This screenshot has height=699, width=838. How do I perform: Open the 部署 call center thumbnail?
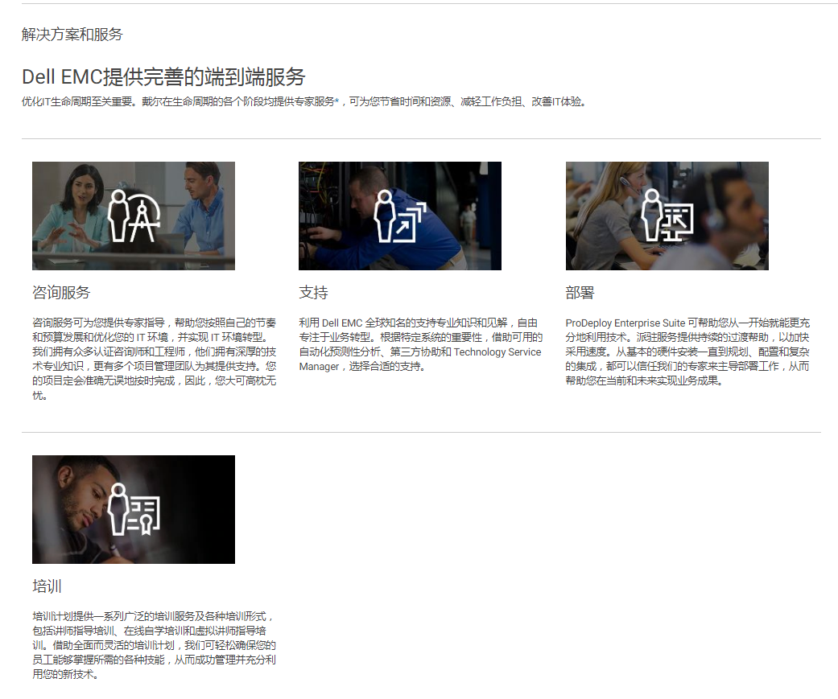(x=667, y=216)
